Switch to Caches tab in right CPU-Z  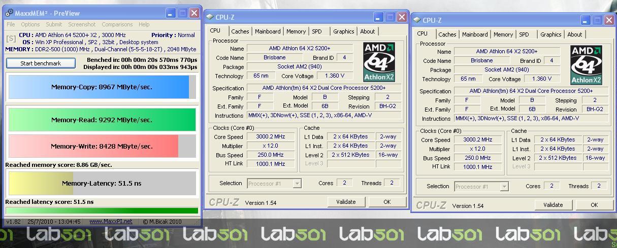(x=447, y=34)
